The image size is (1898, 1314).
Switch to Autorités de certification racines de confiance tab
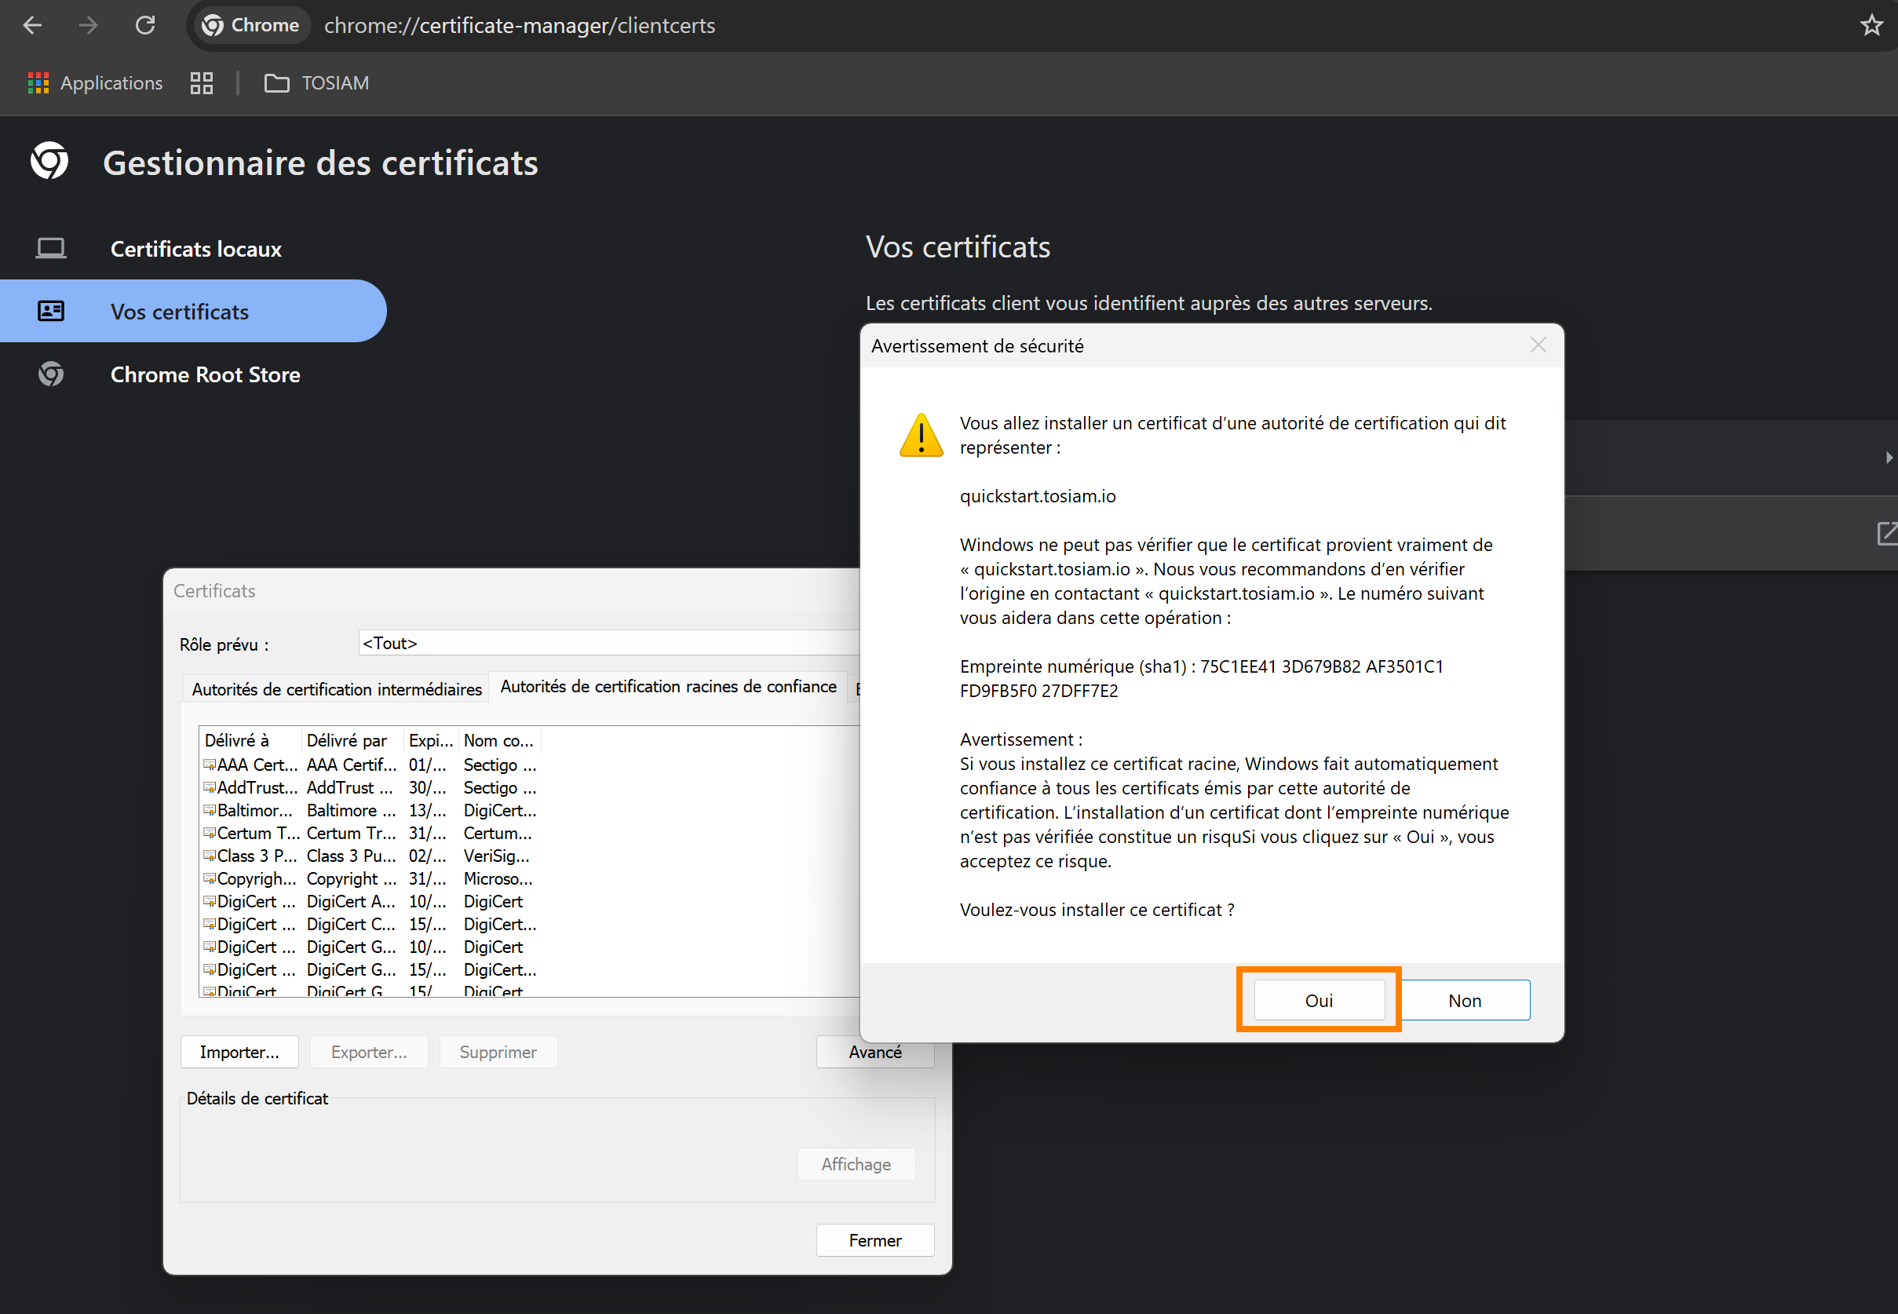[668, 687]
